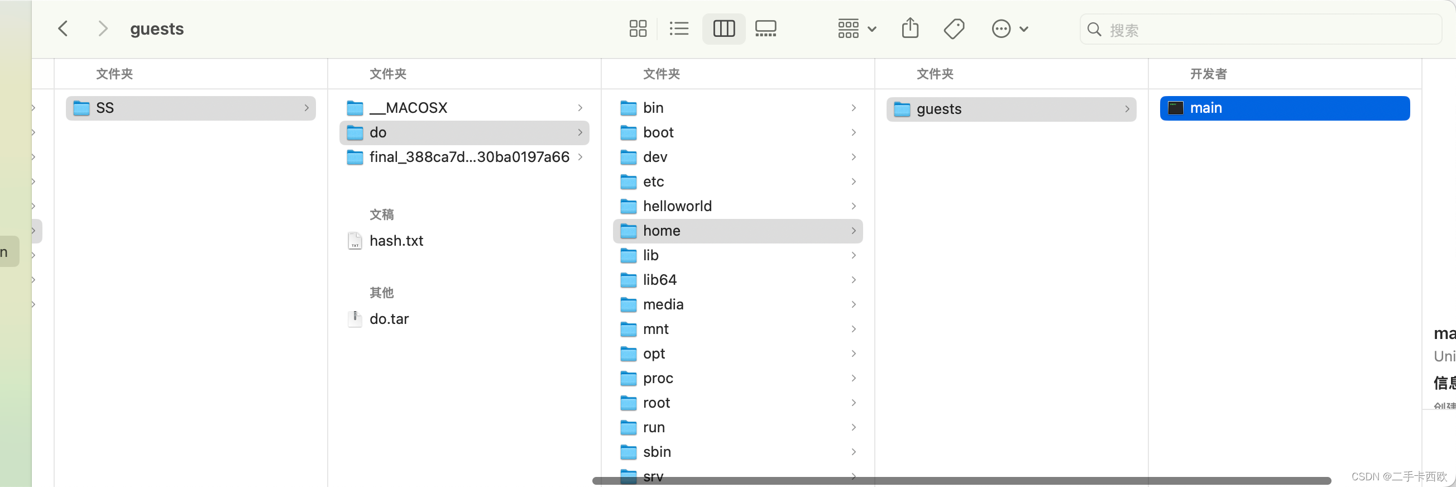The height and width of the screenshot is (487, 1456).
Task: Click the run folder icon
Action: click(629, 428)
